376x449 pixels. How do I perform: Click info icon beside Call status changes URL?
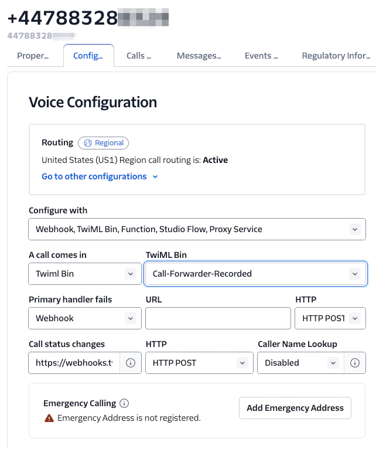131,363
